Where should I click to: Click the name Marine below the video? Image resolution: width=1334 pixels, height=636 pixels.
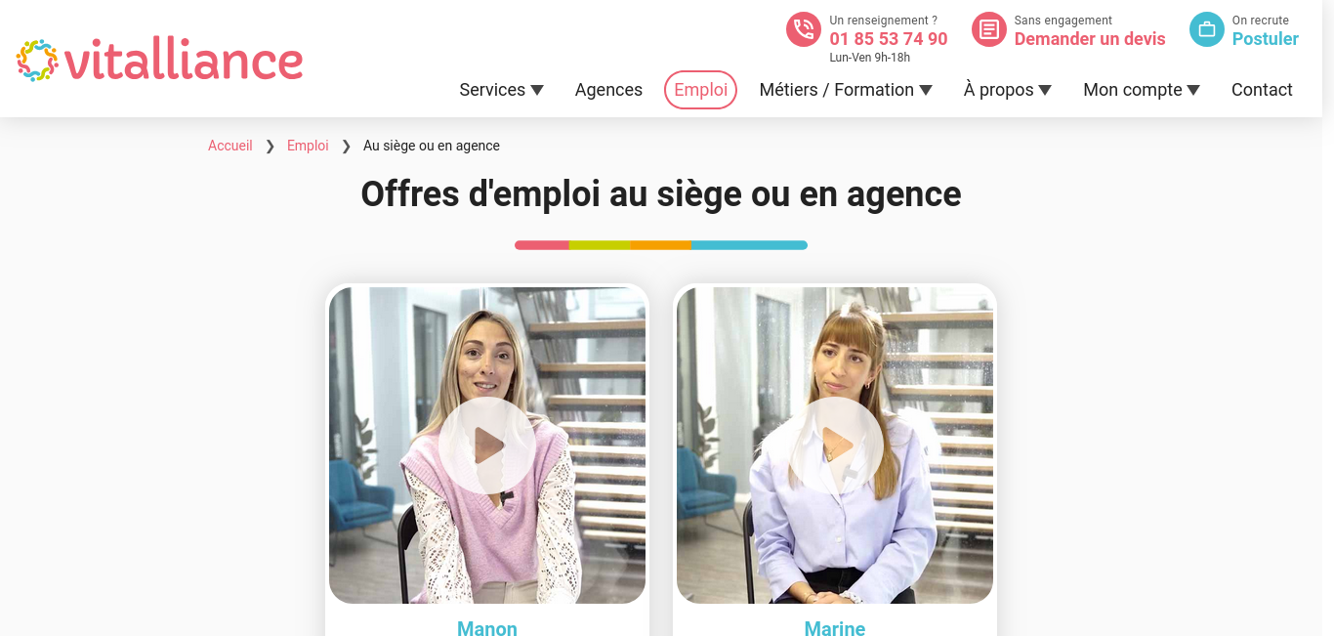(835, 628)
